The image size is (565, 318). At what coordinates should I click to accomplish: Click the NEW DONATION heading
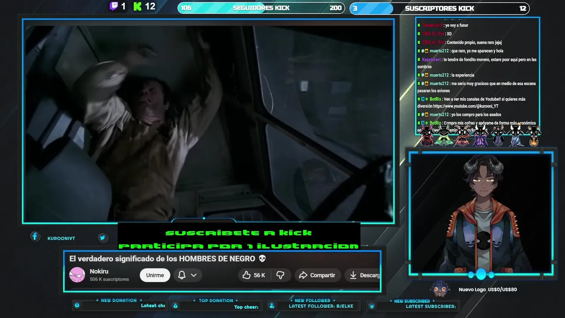point(119,300)
